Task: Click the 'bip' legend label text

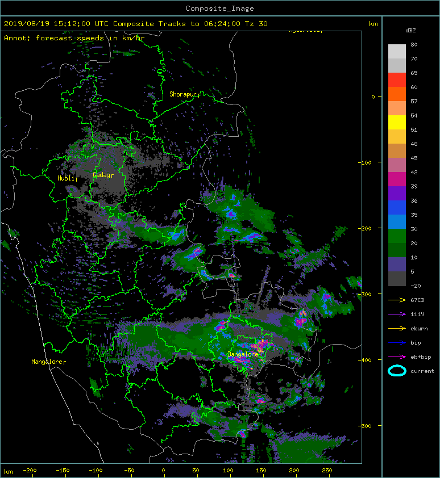Action: tap(416, 343)
